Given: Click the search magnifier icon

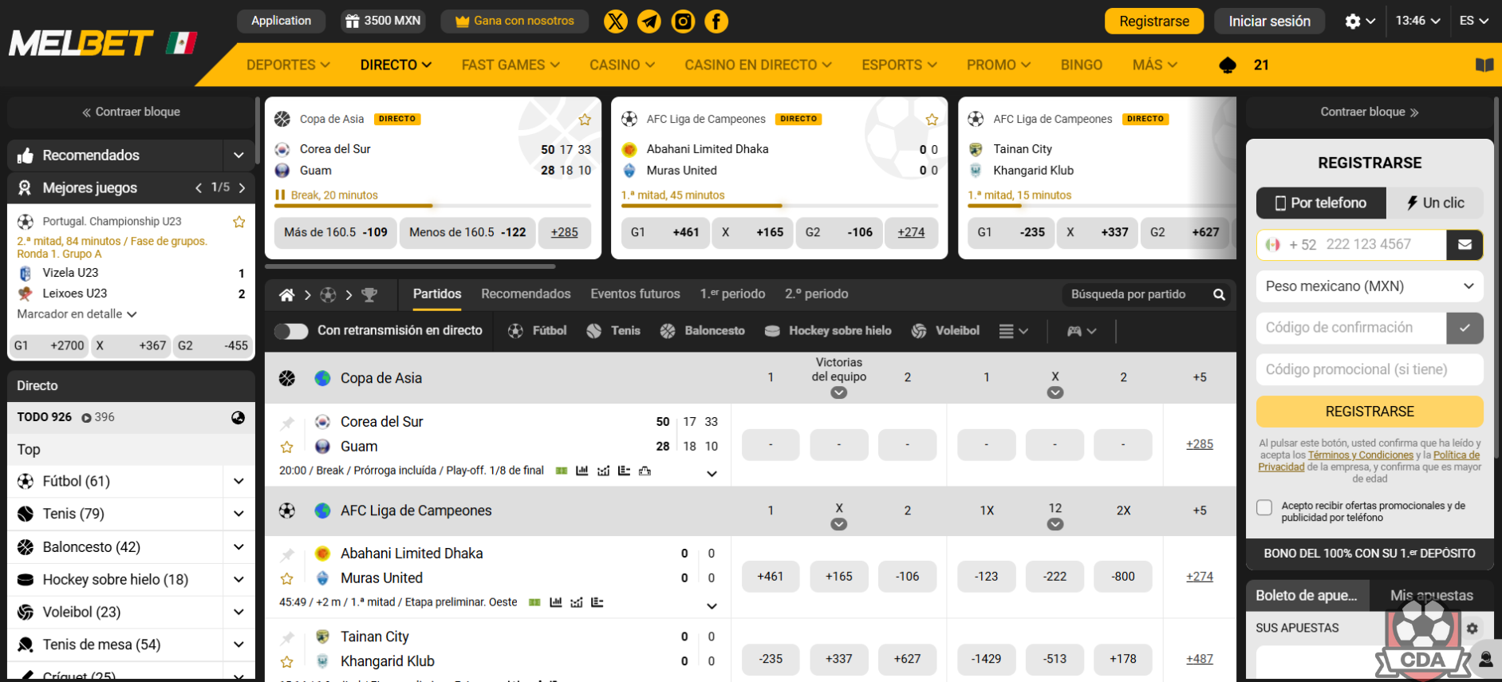Looking at the screenshot, I should (x=1219, y=294).
